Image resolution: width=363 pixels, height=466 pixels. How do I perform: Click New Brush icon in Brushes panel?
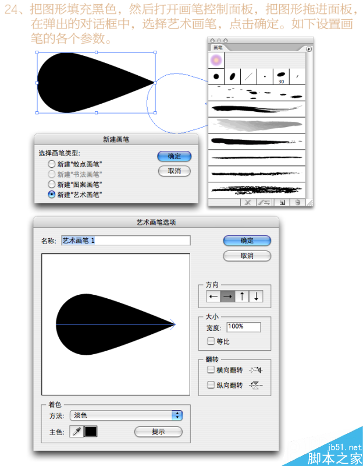pos(282,202)
